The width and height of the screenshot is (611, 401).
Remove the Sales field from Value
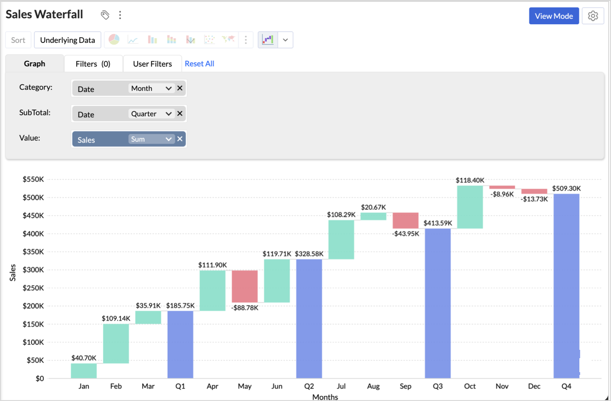[x=180, y=139]
